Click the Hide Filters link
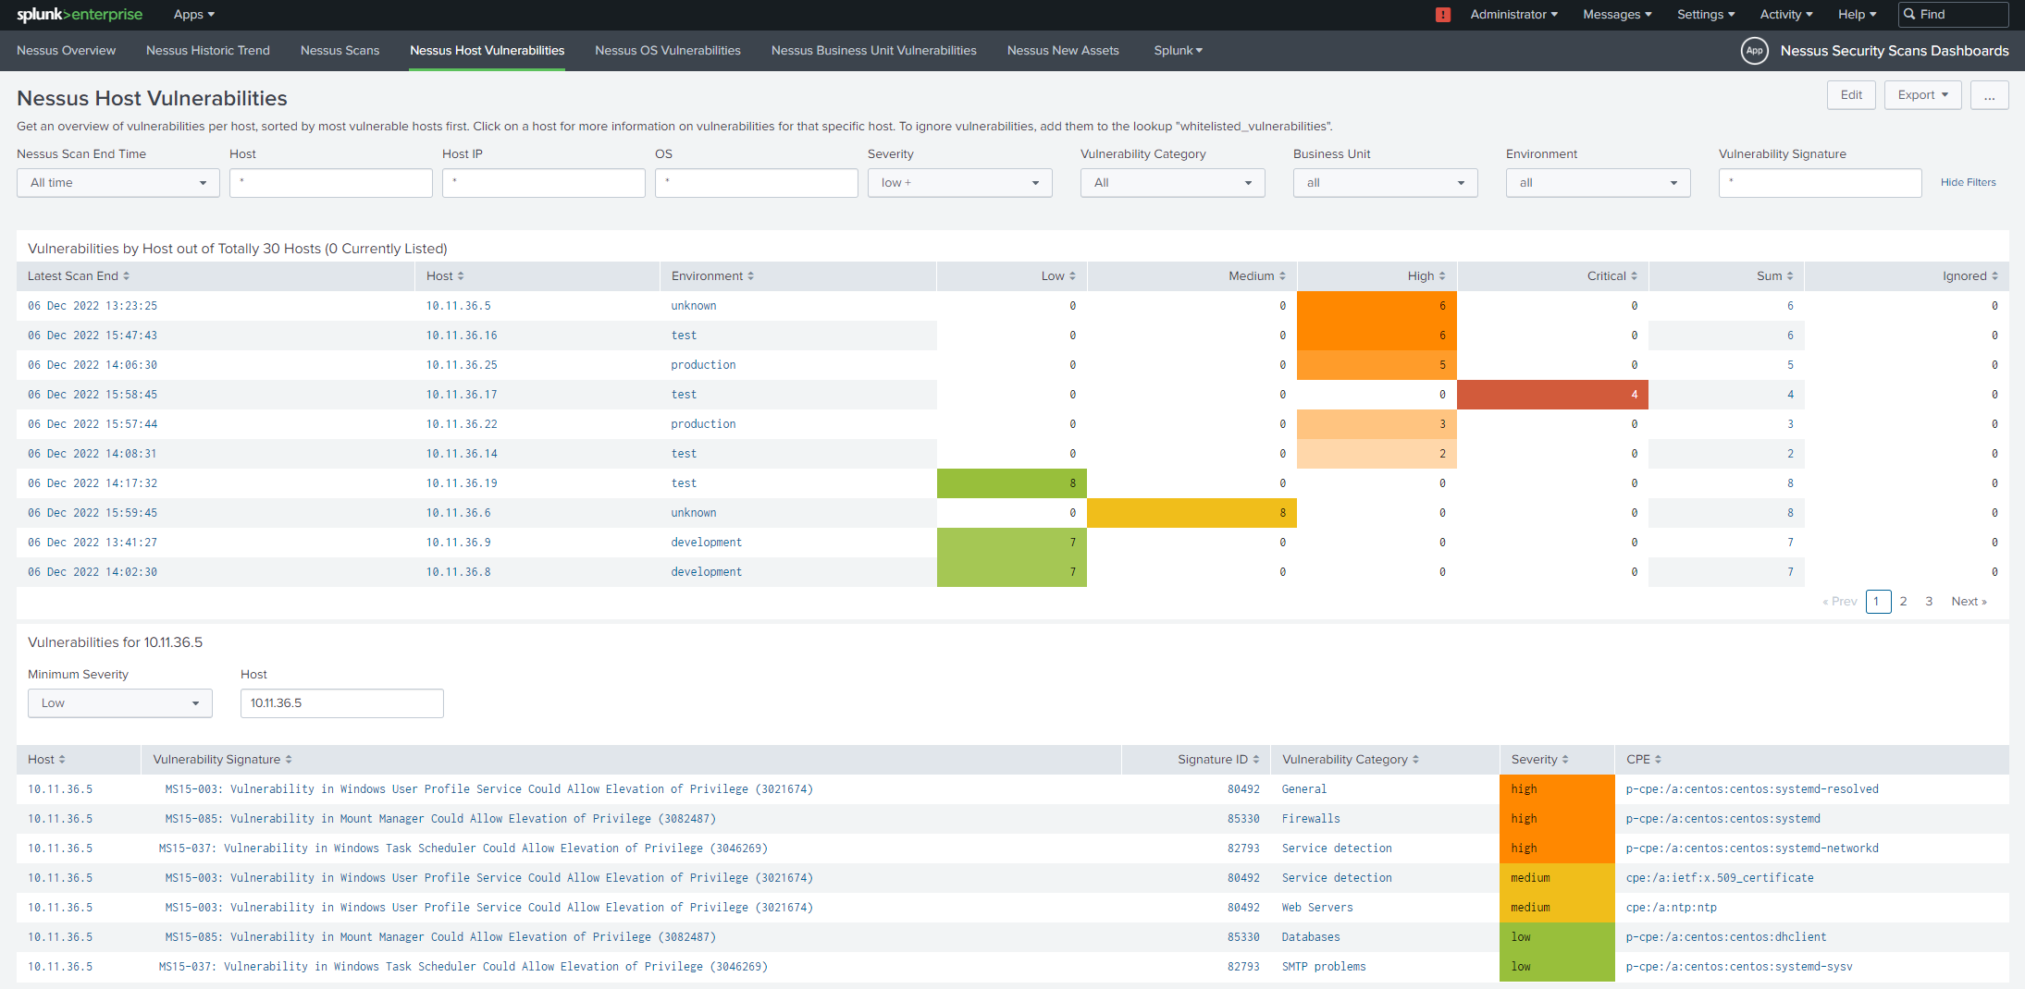2025x989 pixels. (x=1969, y=183)
